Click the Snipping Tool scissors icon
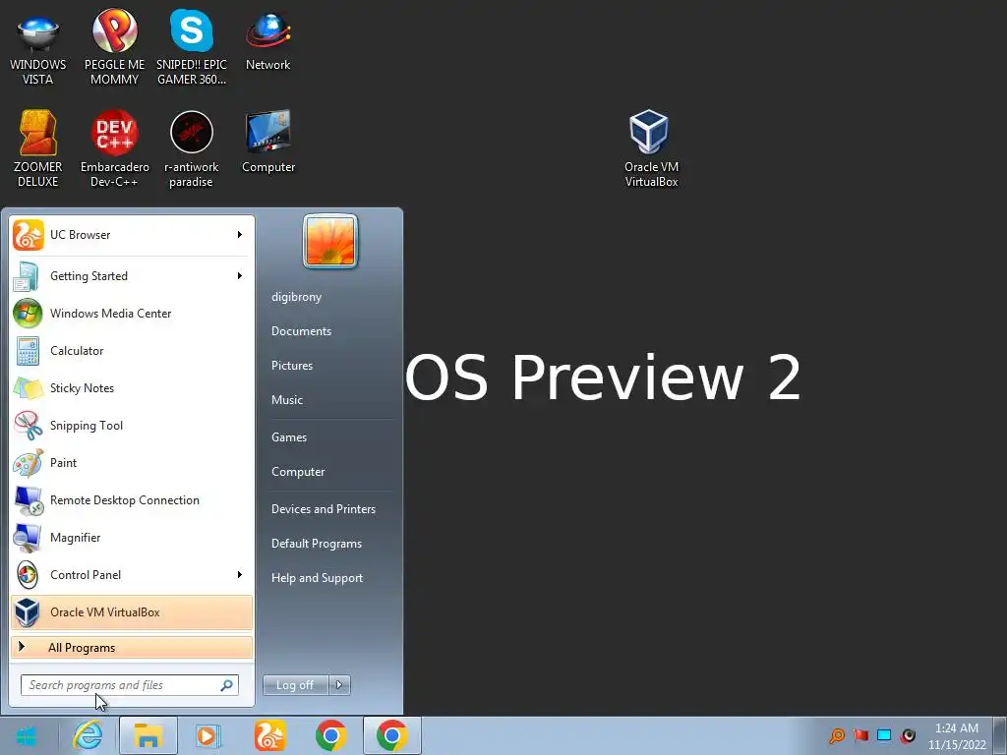This screenshot has height=755, width=1007. [x=28, y=425]
